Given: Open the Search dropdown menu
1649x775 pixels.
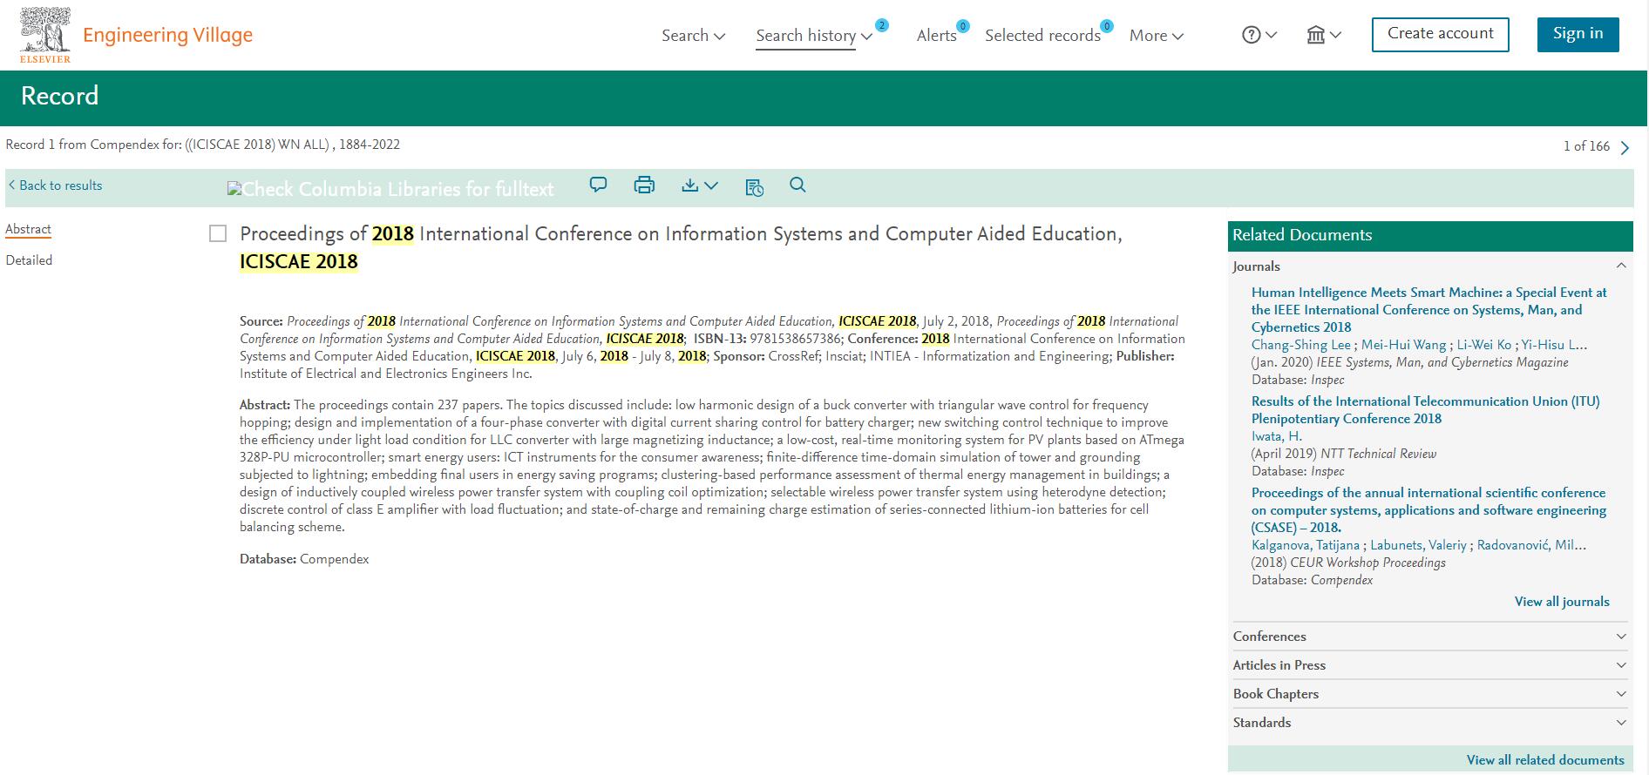Looking at the screenshot, I should click(693, 36).
